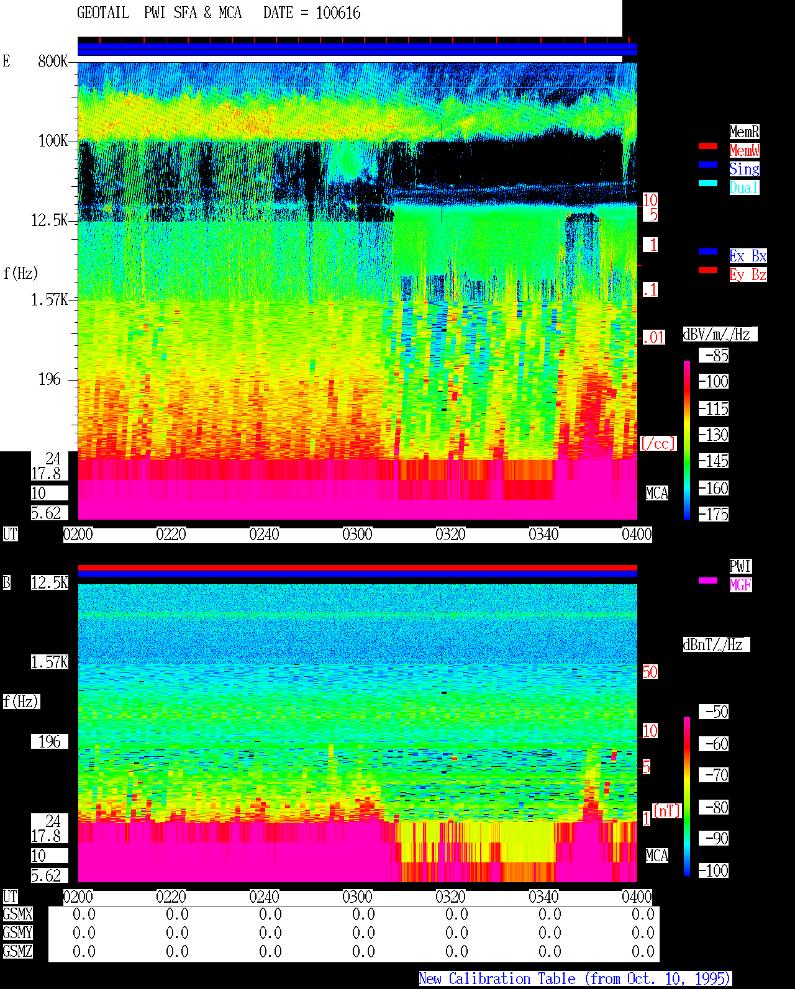Click the -160 color scale value

click(x=714, y=489)
